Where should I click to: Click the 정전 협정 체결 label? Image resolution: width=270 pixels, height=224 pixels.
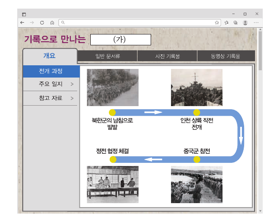pos(112,151)
